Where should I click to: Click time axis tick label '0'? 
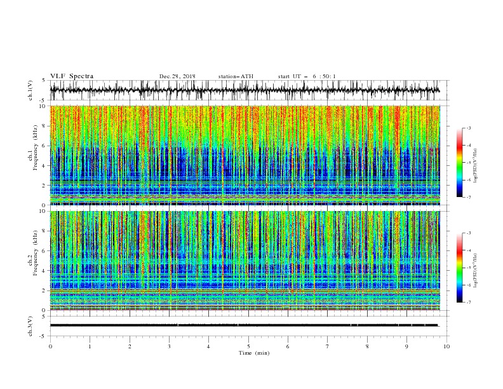[x=50, y=346]
